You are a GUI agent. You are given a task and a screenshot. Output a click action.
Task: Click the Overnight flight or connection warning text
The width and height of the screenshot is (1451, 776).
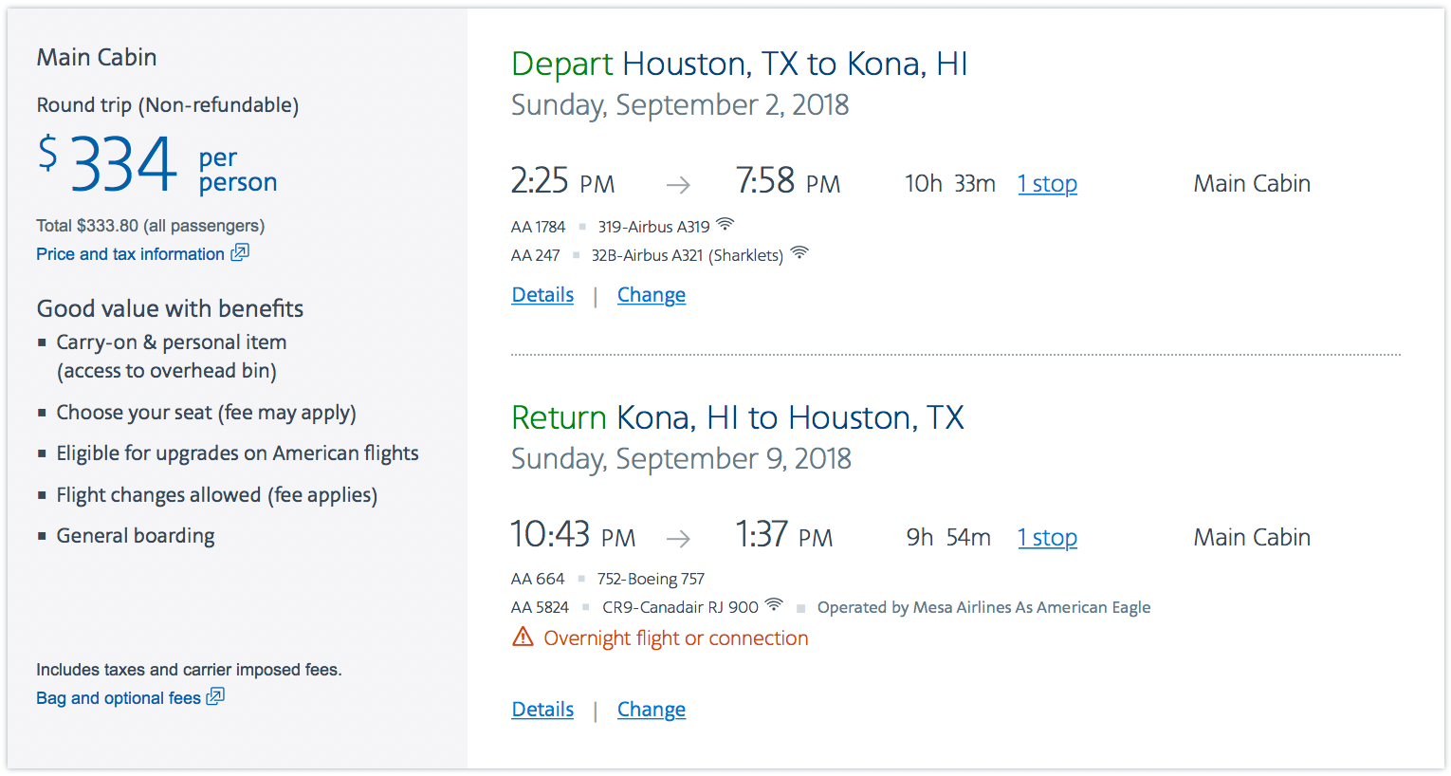point(675,638)
